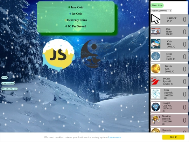Buy the Cursor for 15 JC
Image resolution: width=189 pixels, height=142 pixels.
(169, 19)
